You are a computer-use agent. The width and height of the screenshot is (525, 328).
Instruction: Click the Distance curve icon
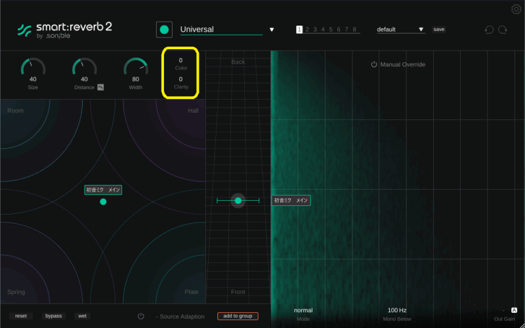click(x=100, y=87)
